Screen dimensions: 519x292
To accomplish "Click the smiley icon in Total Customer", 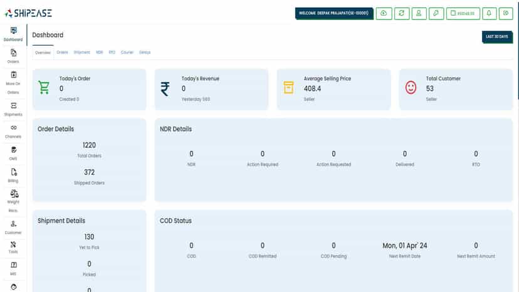I will pos(411,87).
